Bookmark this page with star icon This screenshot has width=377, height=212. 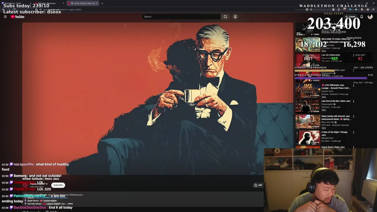pos(311,9)
